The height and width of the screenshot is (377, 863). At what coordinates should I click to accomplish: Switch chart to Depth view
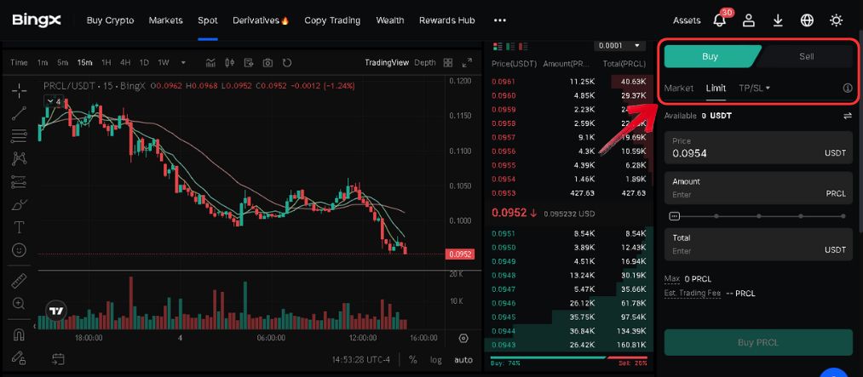[425, 63]
